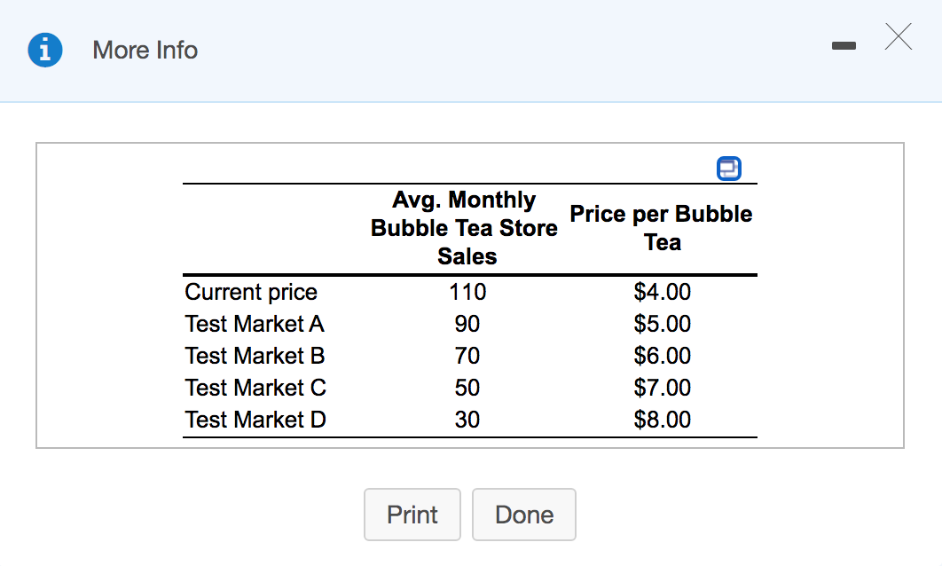Click the sales value 30
The image size is (942, 566).
click(x=467, y=420)
